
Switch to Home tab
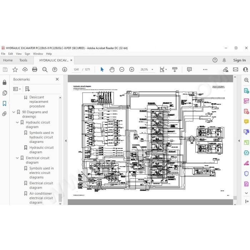click(x=8, y=60)
